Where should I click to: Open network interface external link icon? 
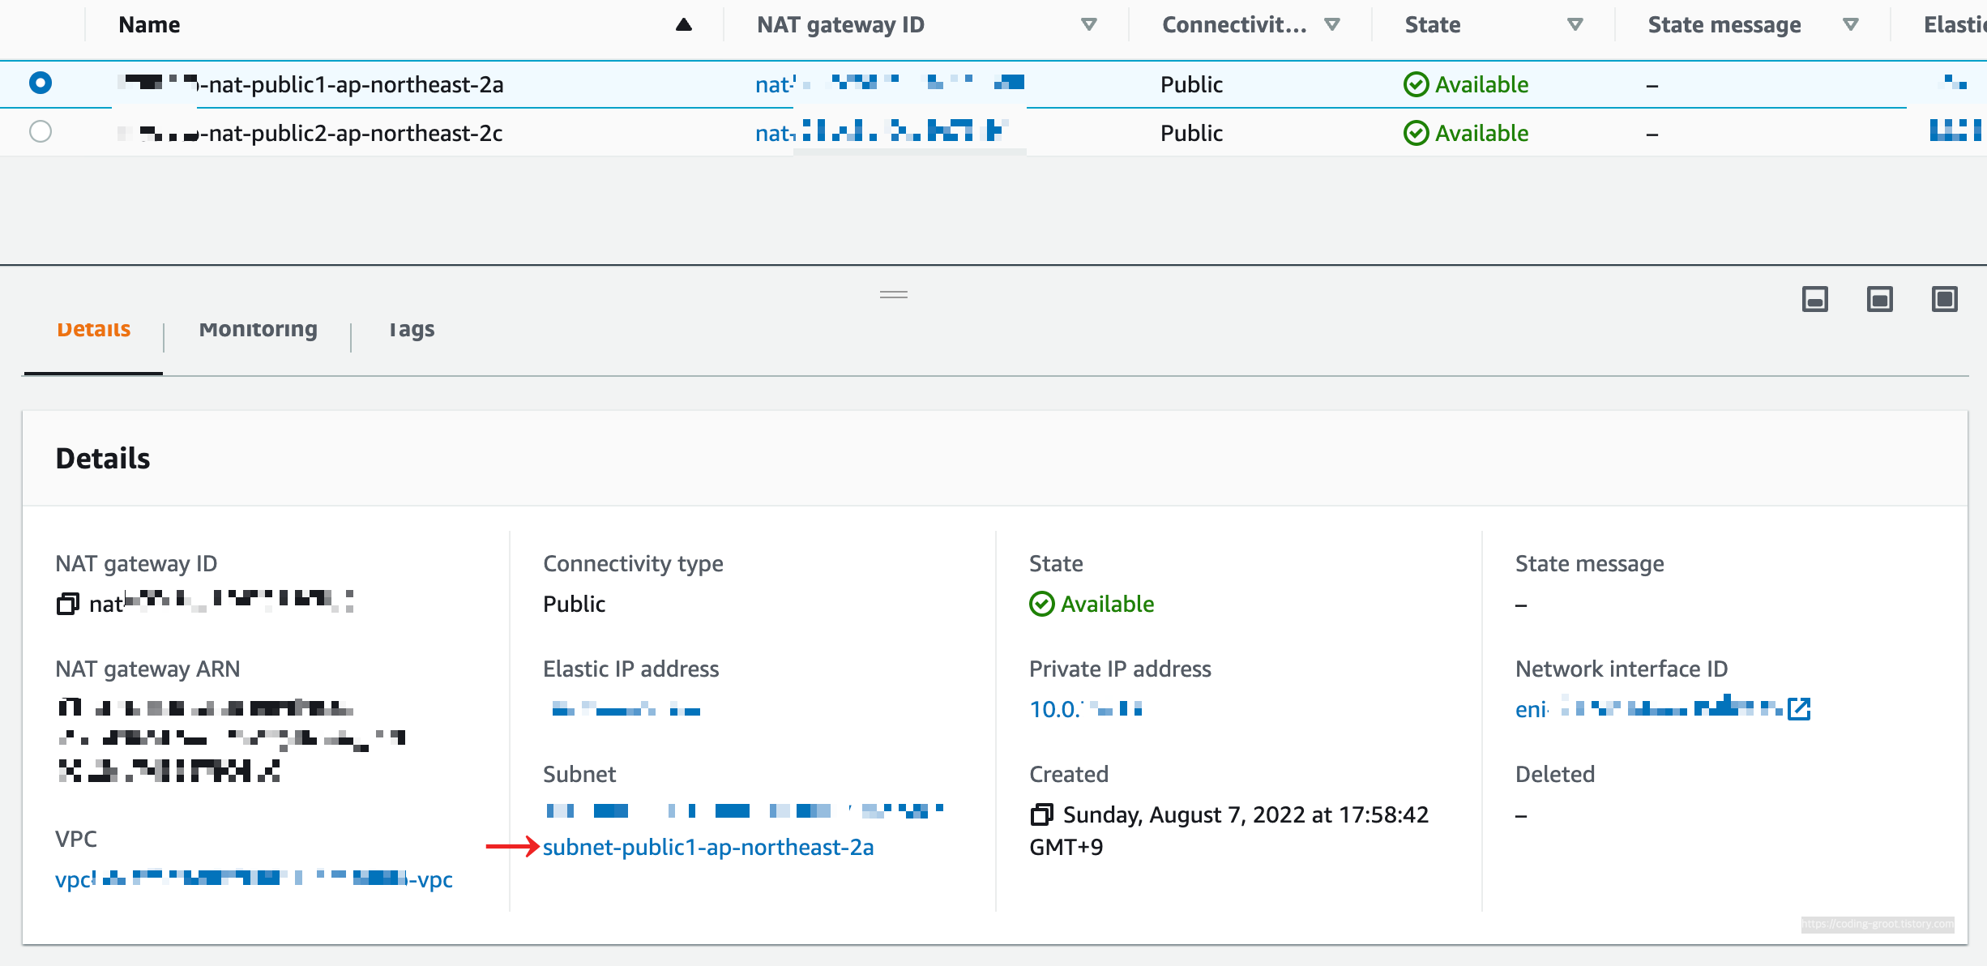coord(1799,709)
